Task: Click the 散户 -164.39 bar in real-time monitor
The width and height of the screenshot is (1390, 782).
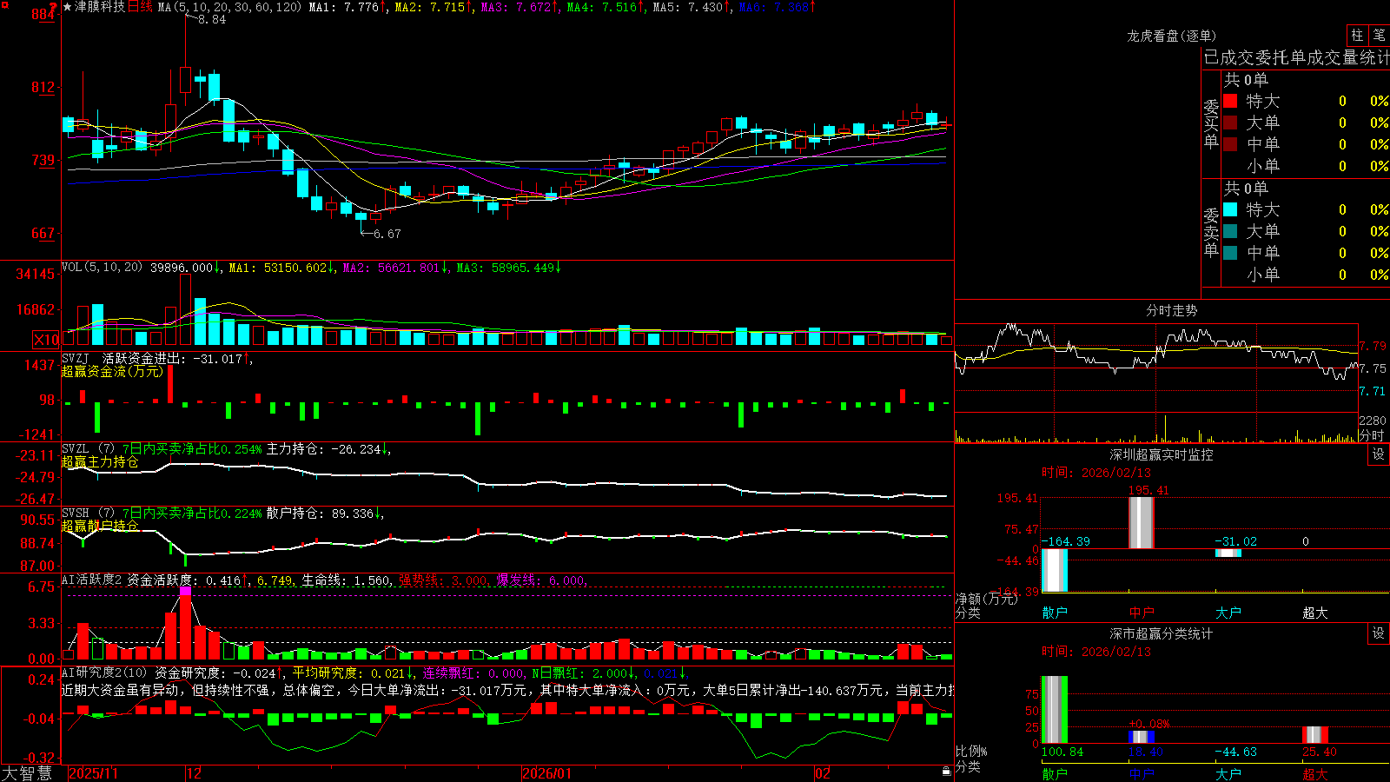Action: coord(1055,570)
